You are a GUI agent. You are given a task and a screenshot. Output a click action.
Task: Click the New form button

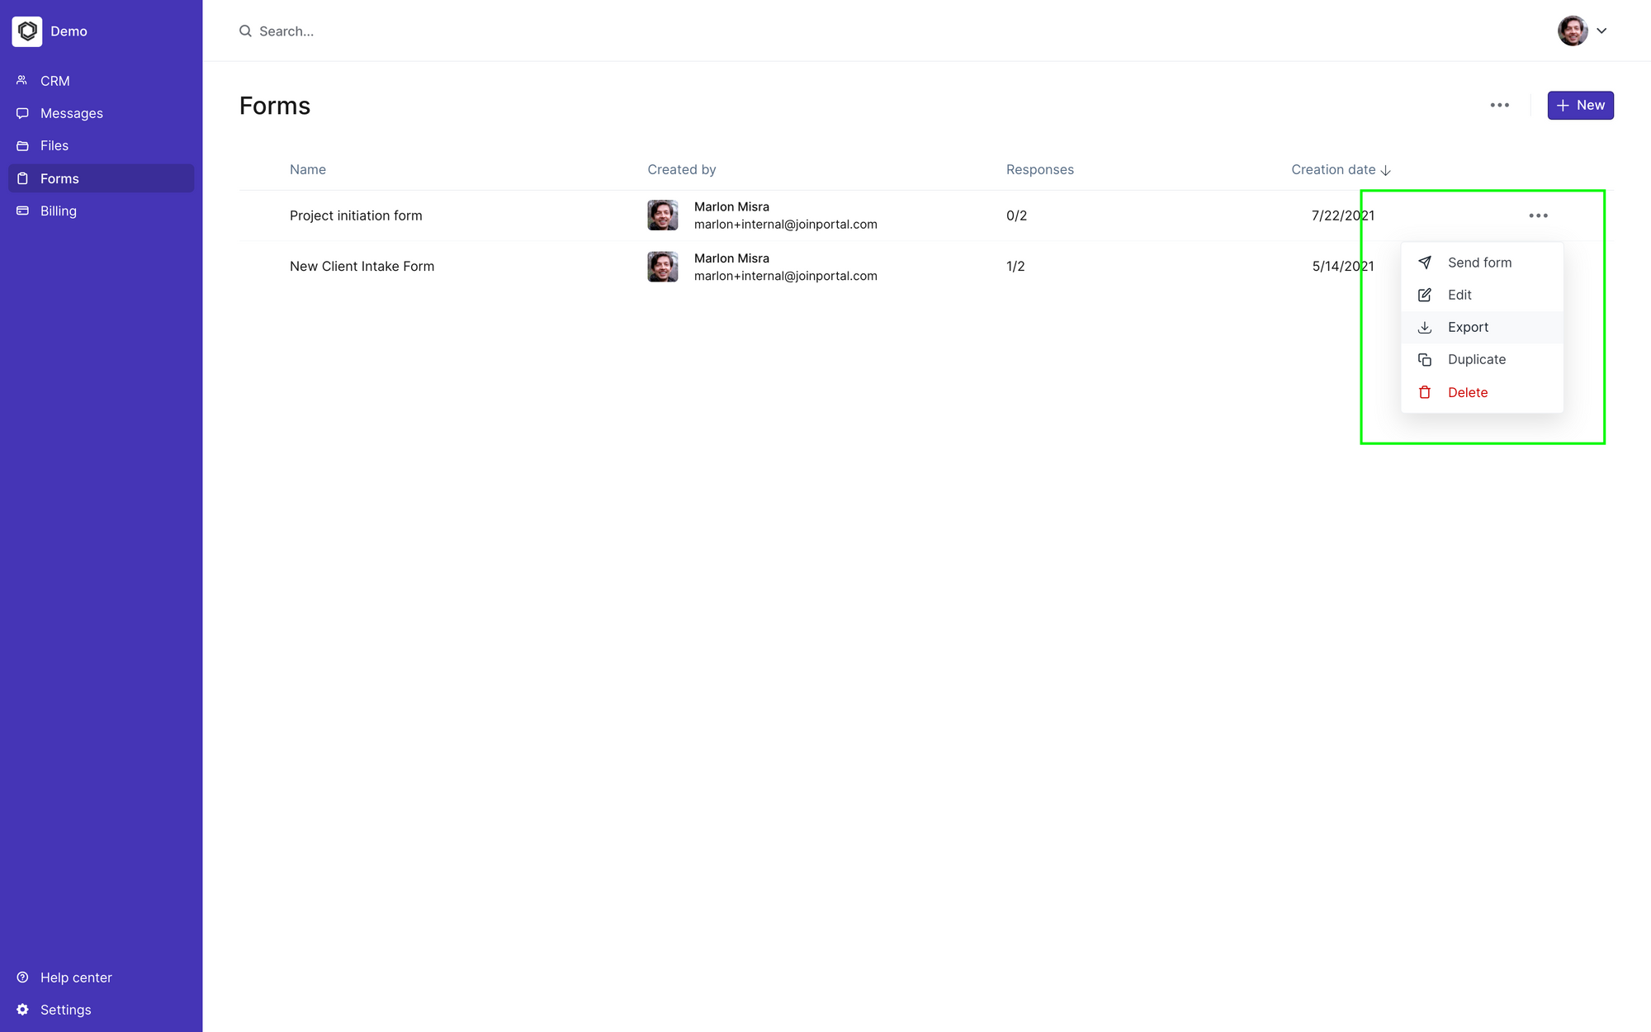point(1580,106)
